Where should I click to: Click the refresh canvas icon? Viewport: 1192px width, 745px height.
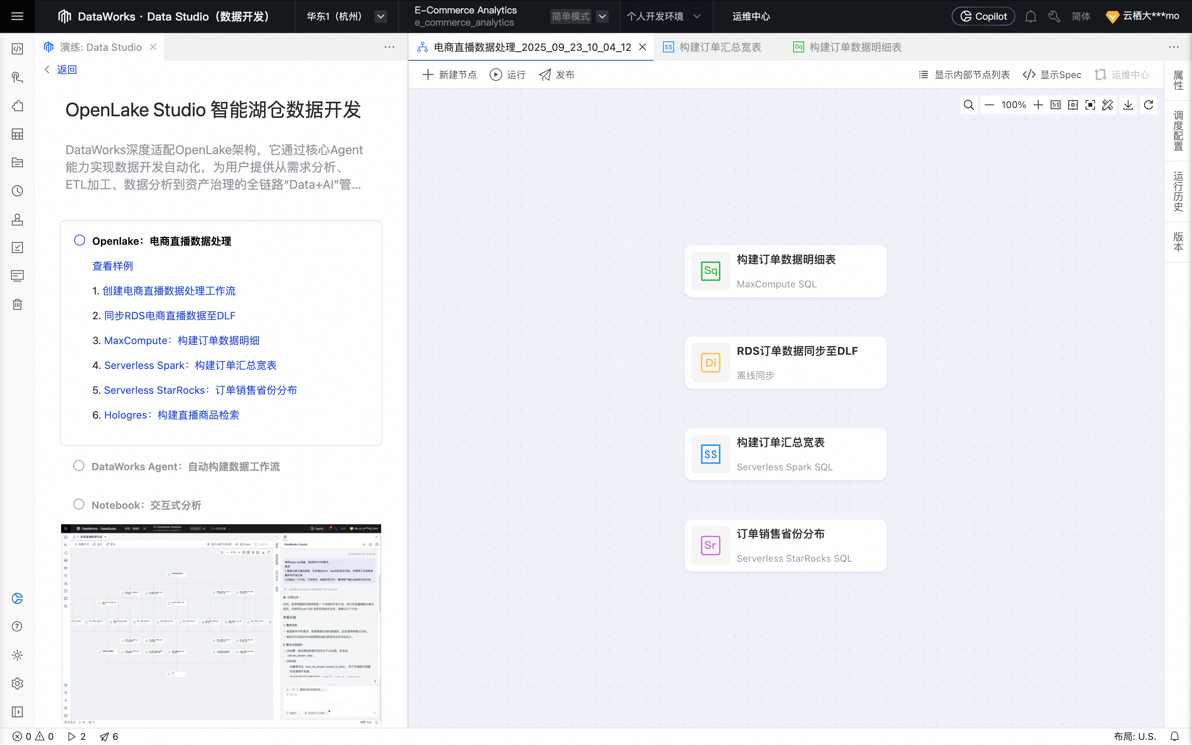[1148, 105]
